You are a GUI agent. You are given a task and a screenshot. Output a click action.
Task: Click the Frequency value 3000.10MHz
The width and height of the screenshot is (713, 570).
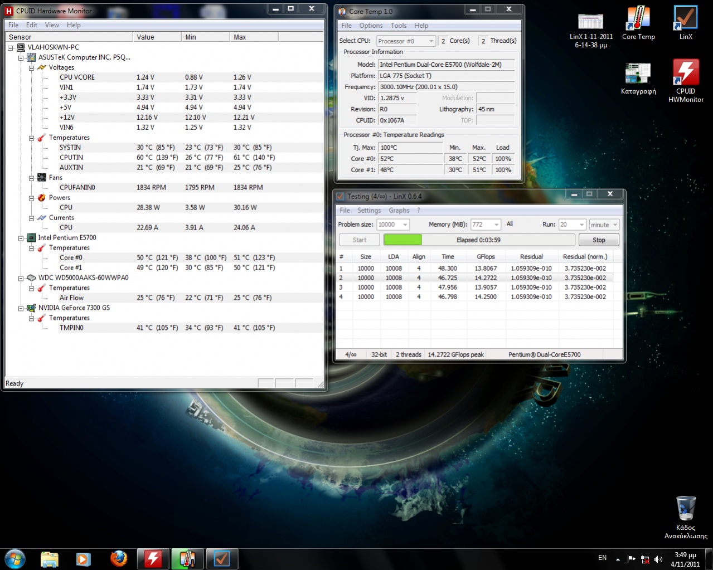click(446, 87)
